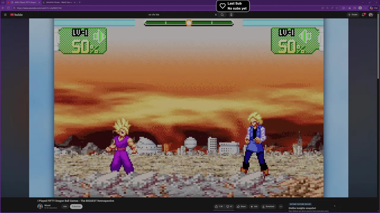Close the nickwhite Stream tab
This screenshot has width=380, height=213.
75,2
